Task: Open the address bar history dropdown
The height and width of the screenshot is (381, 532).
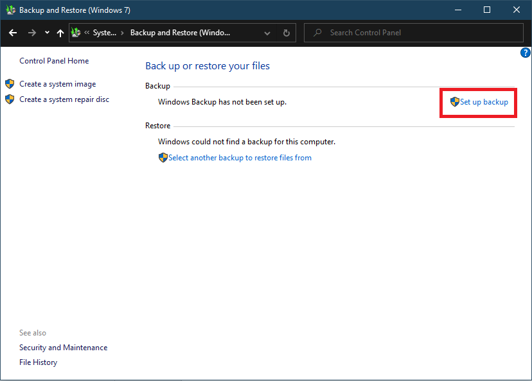Action: click(267, 33)
